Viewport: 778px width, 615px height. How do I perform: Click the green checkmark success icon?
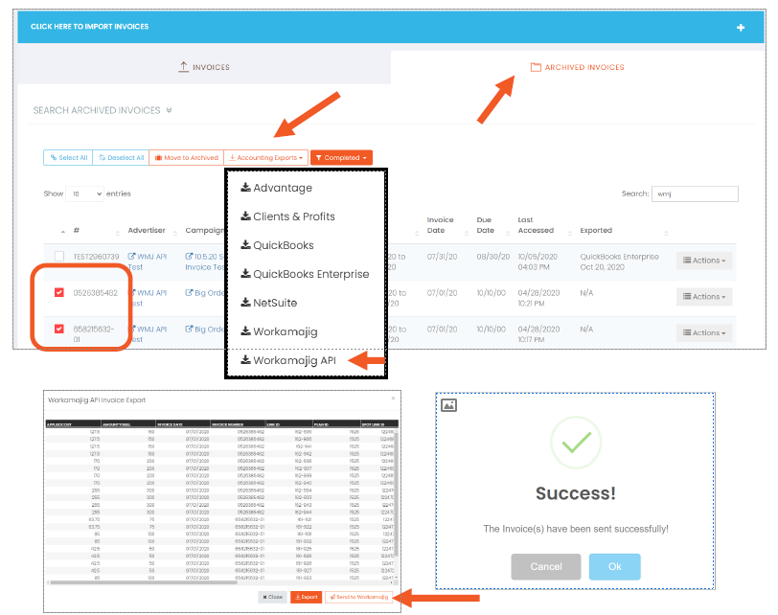pos(576,443)
